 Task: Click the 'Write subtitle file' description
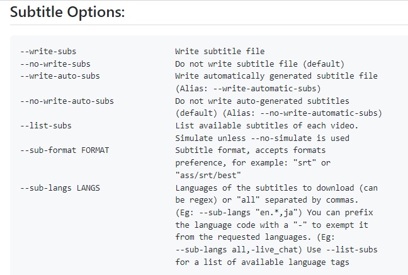tap(220, 51)
